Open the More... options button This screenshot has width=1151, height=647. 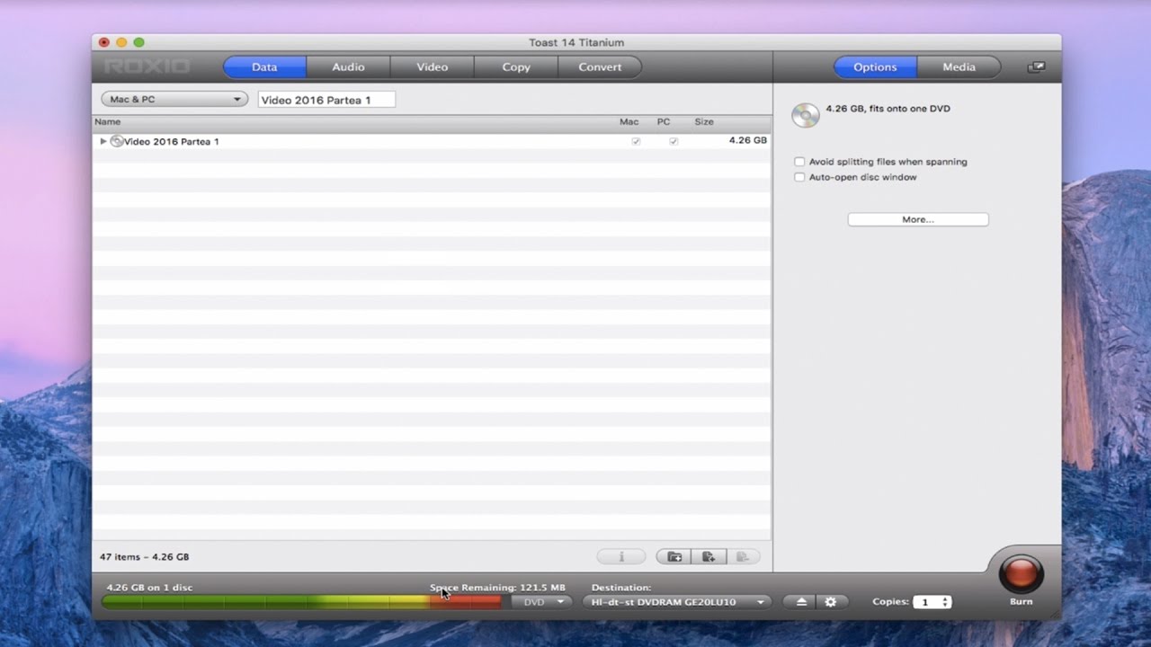(918, 219)
